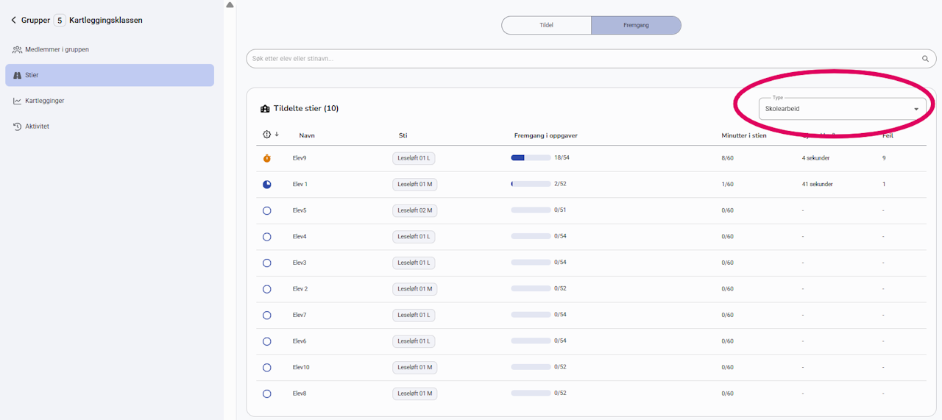Click the sort arrow next to status column
Image resolution: width=942 pixels, height=420 pixels.
pyautogui.click(x=277, y=135)
